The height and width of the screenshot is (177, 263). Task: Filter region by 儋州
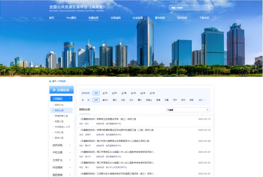click(139, 100)
